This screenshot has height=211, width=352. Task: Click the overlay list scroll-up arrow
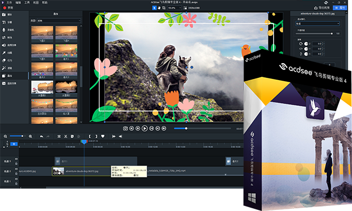point(81,26)
